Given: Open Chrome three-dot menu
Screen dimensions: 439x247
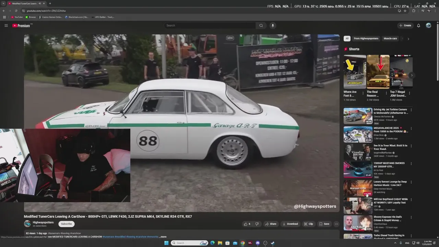Looking at the screenshot, I should pos(435,11).
